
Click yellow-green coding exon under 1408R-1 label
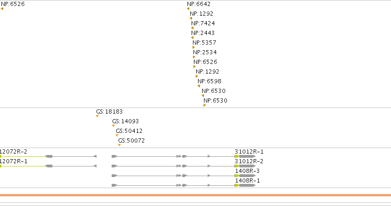click(237, 185)
